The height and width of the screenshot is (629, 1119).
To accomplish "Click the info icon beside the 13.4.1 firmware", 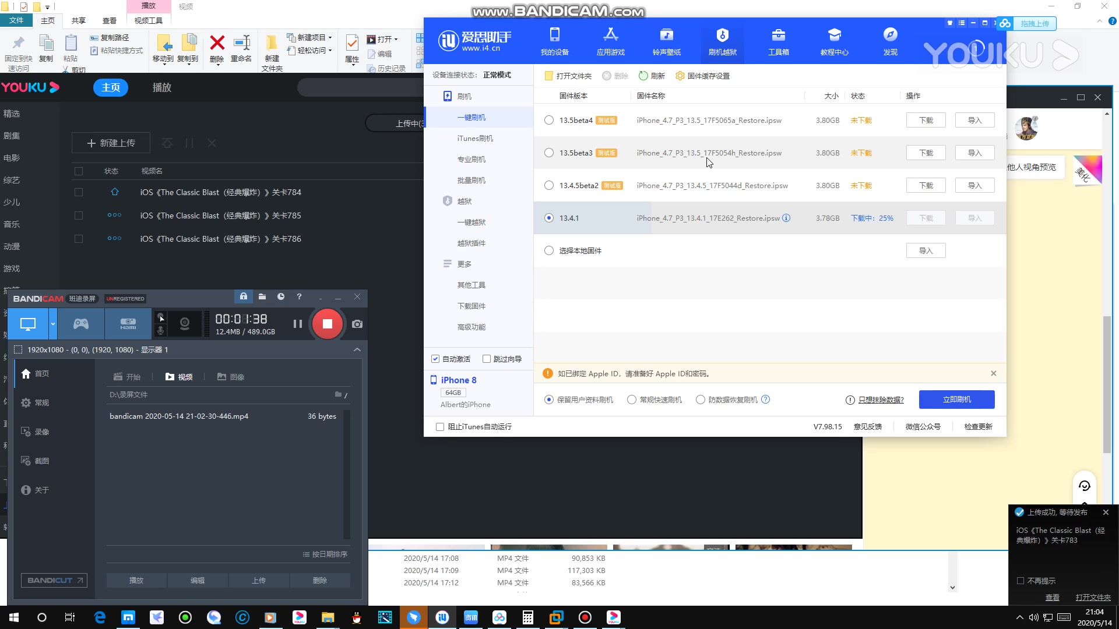I will click(x=786, y=218).
